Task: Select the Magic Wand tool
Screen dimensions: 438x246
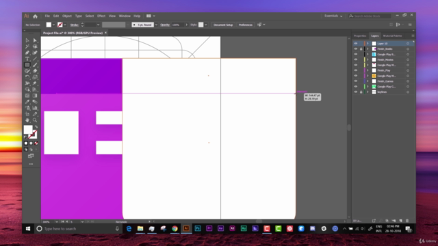Action: [27, 46]
